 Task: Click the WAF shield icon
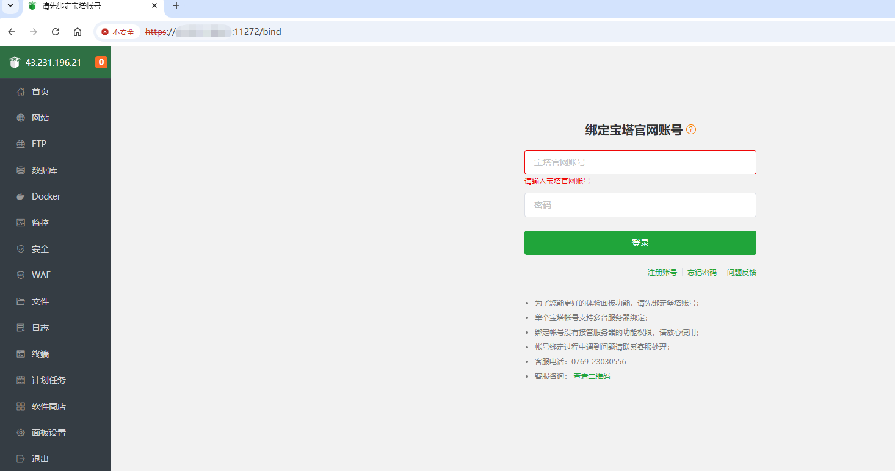click(21, 275)
